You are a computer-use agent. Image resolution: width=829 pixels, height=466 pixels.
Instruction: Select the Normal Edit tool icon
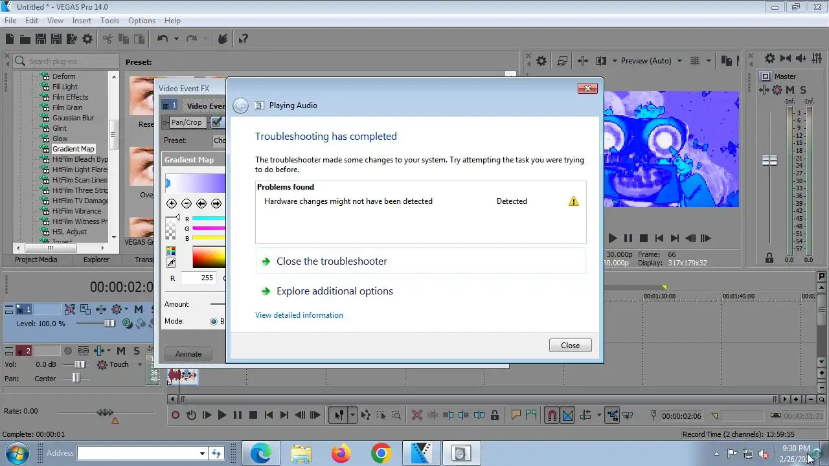[x=338, y=416]
